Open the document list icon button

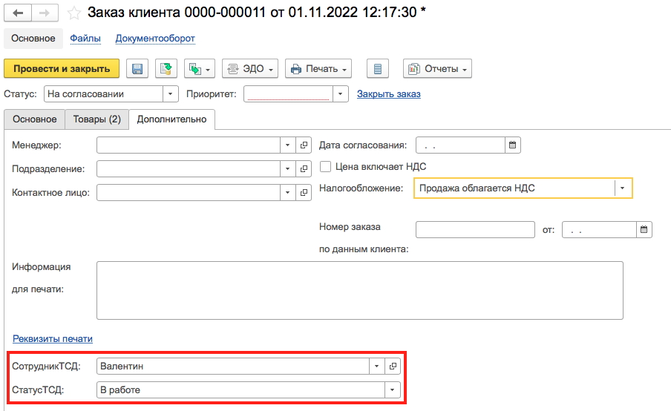tap(377, 68)
